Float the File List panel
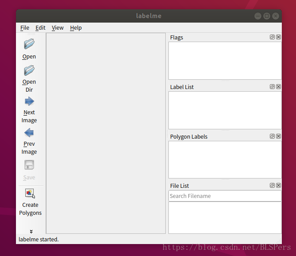 (272, 185)
